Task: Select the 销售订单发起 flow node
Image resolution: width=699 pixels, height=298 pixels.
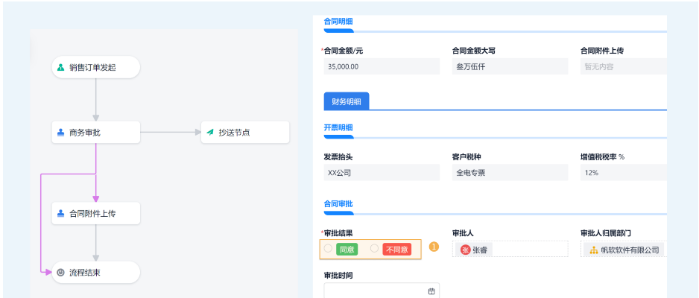Action: coord(96,67)
